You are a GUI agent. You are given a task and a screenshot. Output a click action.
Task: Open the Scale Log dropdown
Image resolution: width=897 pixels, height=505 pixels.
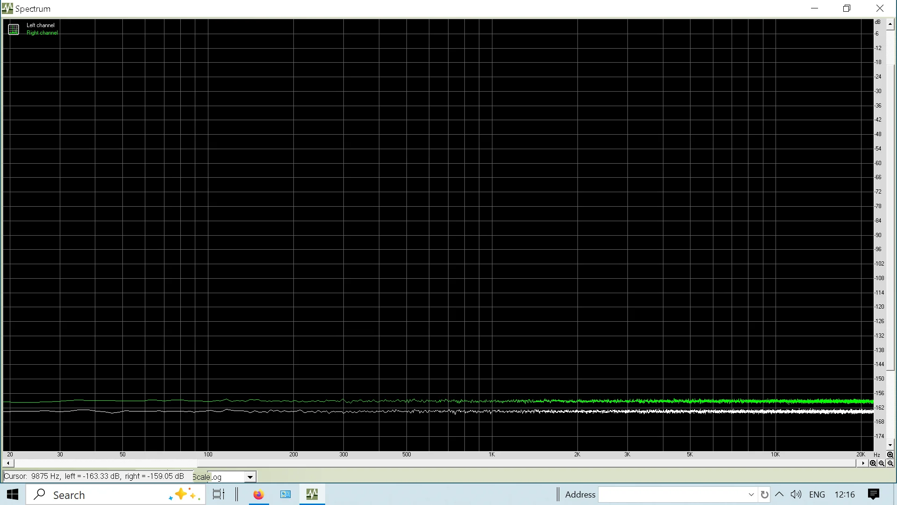pos(250,477)
